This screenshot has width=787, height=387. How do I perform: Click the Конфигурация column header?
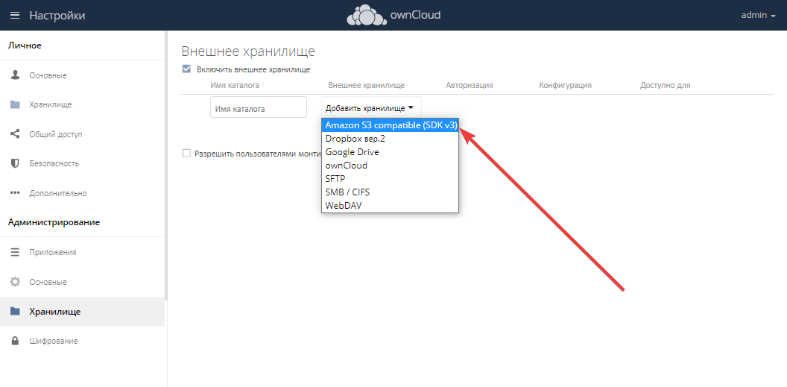565,85
